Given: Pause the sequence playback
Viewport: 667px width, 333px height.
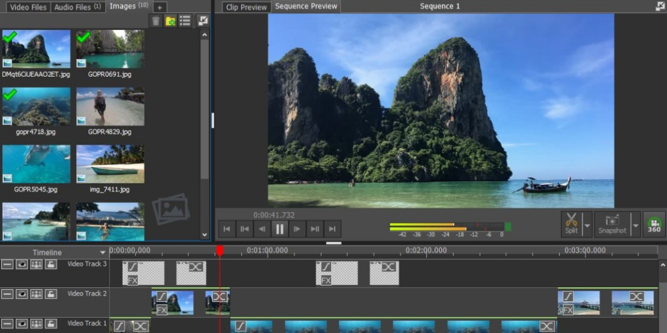Looking at the screenshot, I should [x=280, y=229].
